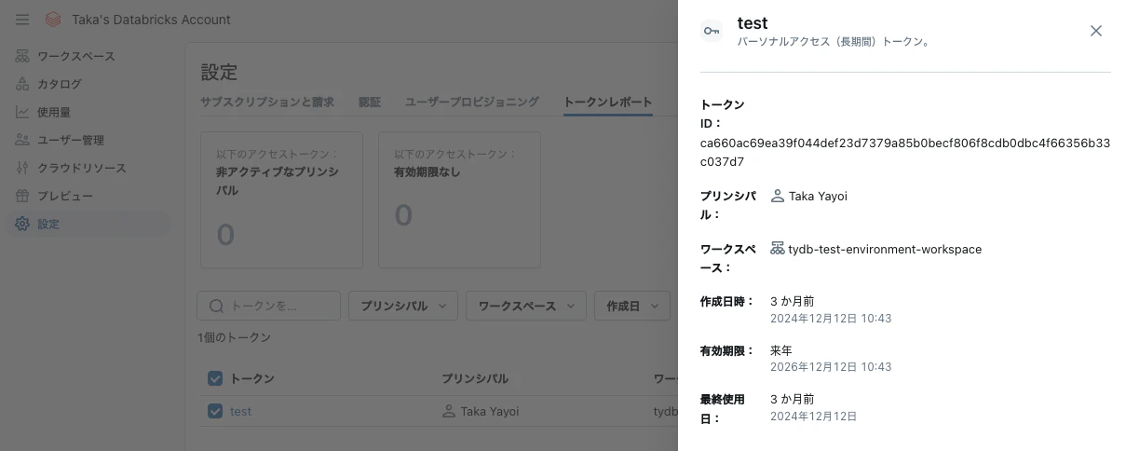Close the test token details panel
The height and width of the screenshot is (451, 1126).
[x=1096, y=31]
